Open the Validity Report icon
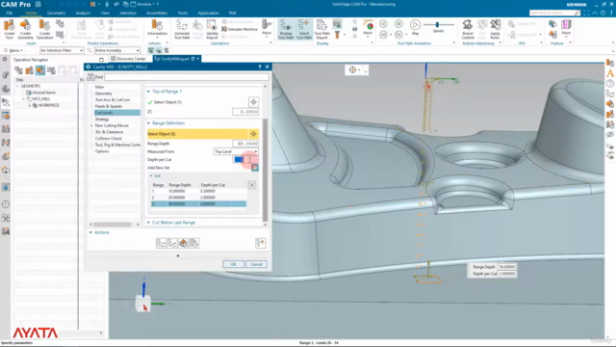Screen dimensions: 616x347 click(x=212, y=29)
